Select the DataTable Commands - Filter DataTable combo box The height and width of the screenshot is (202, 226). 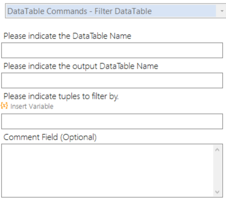click(116, 11)
